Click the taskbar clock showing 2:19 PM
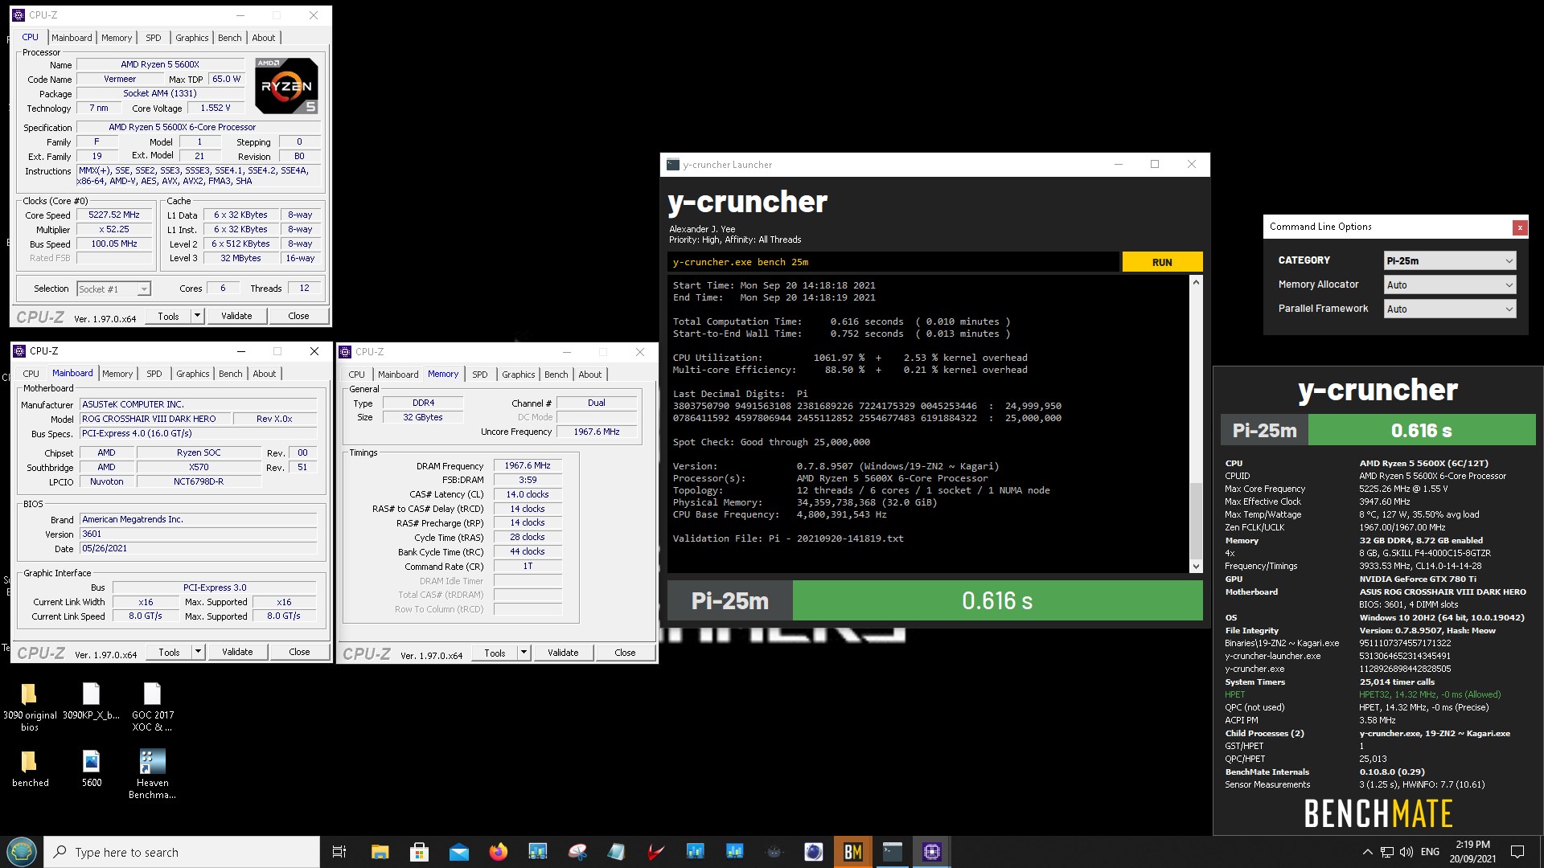The height and width of the screenshot is (868, 1544). point(1472,852)
